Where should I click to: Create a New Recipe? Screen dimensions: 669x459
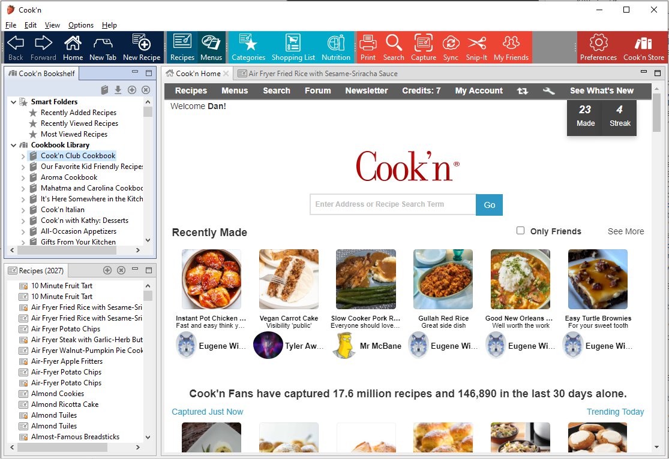[142, 47]
